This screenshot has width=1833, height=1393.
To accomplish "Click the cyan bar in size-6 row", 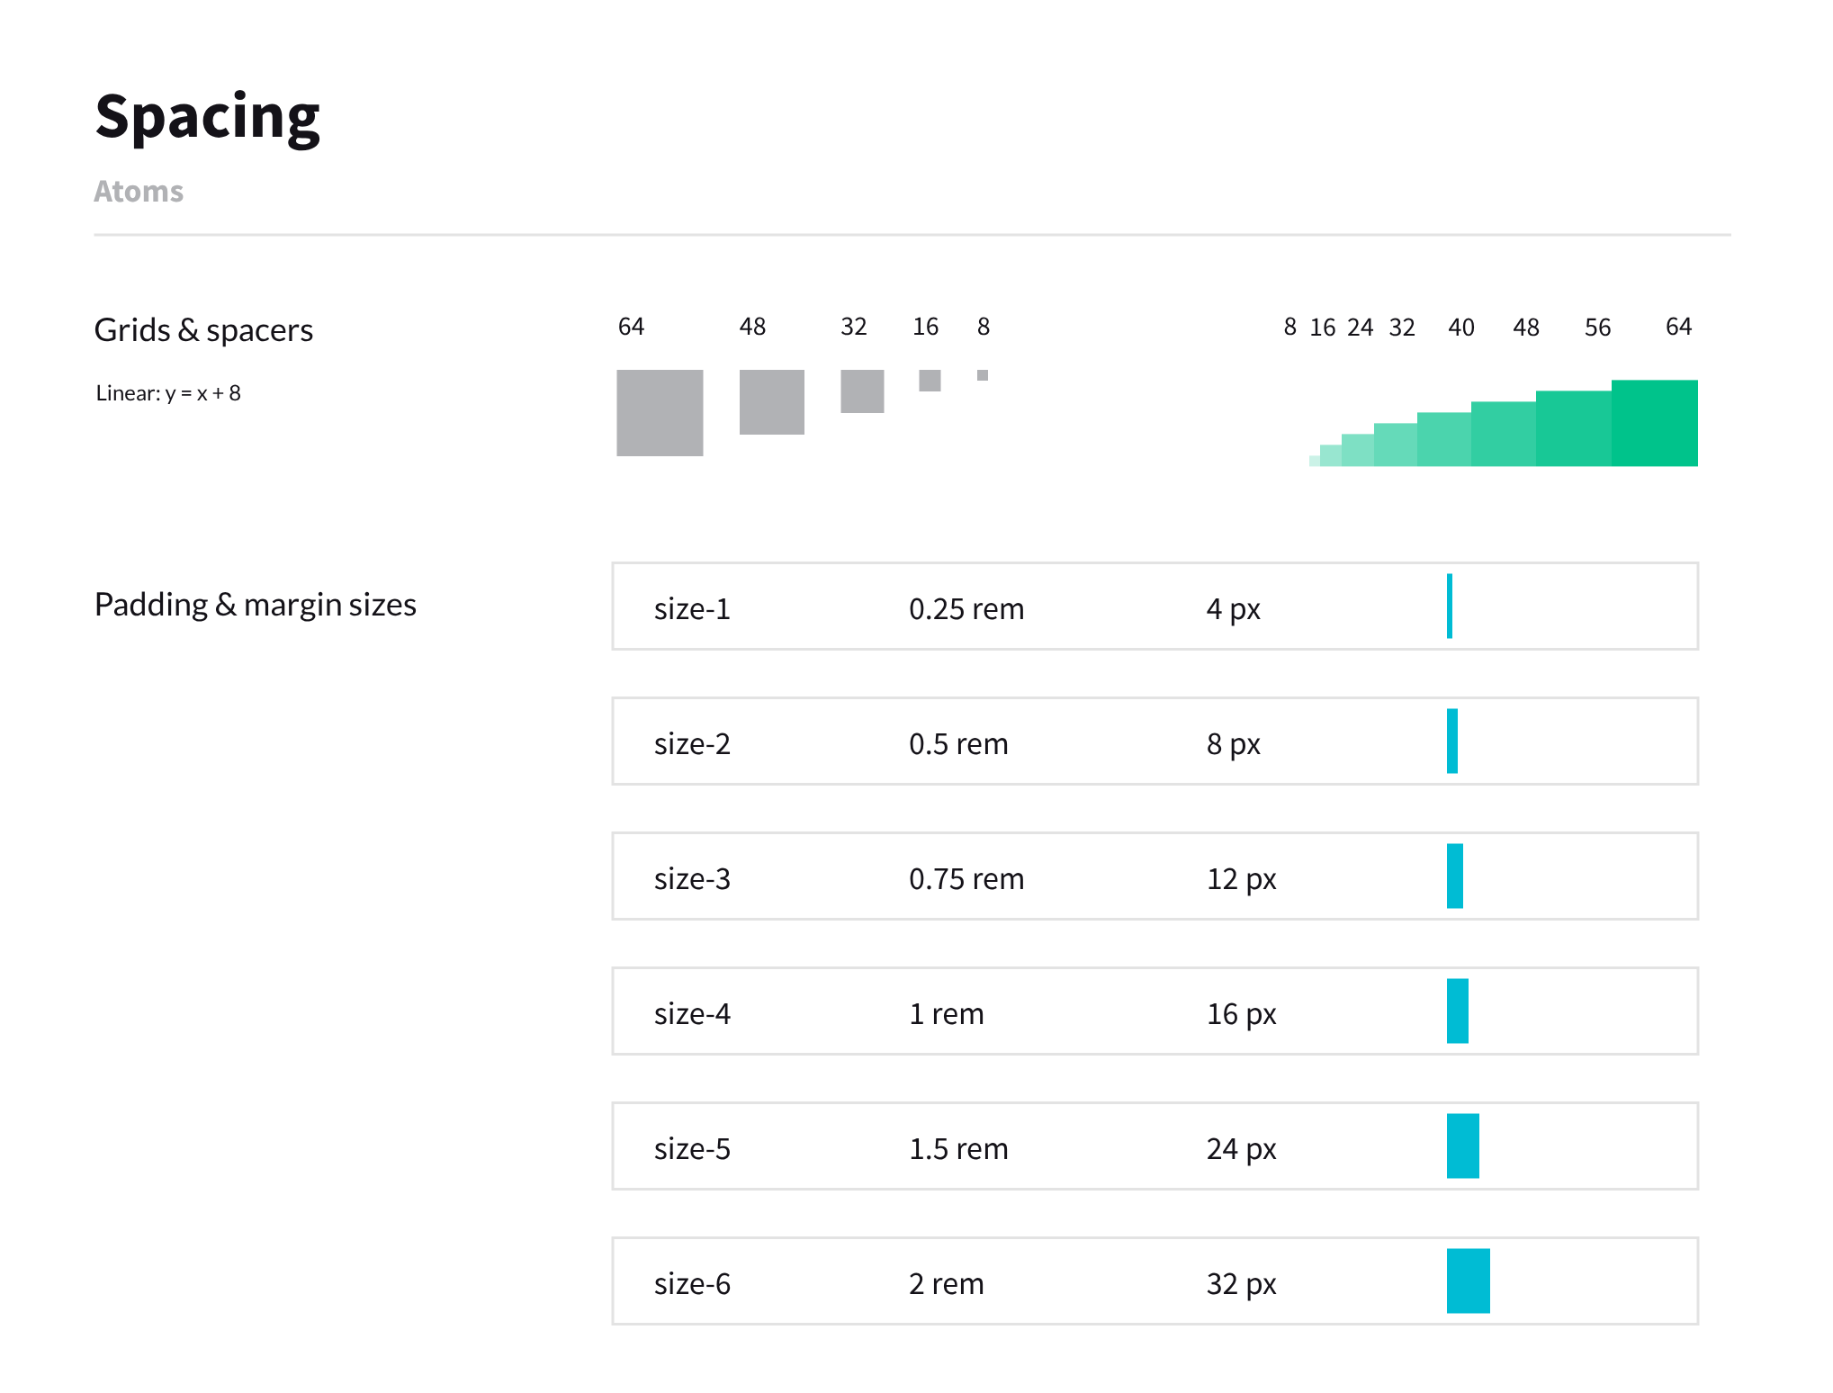I will pos(1468,1281).
